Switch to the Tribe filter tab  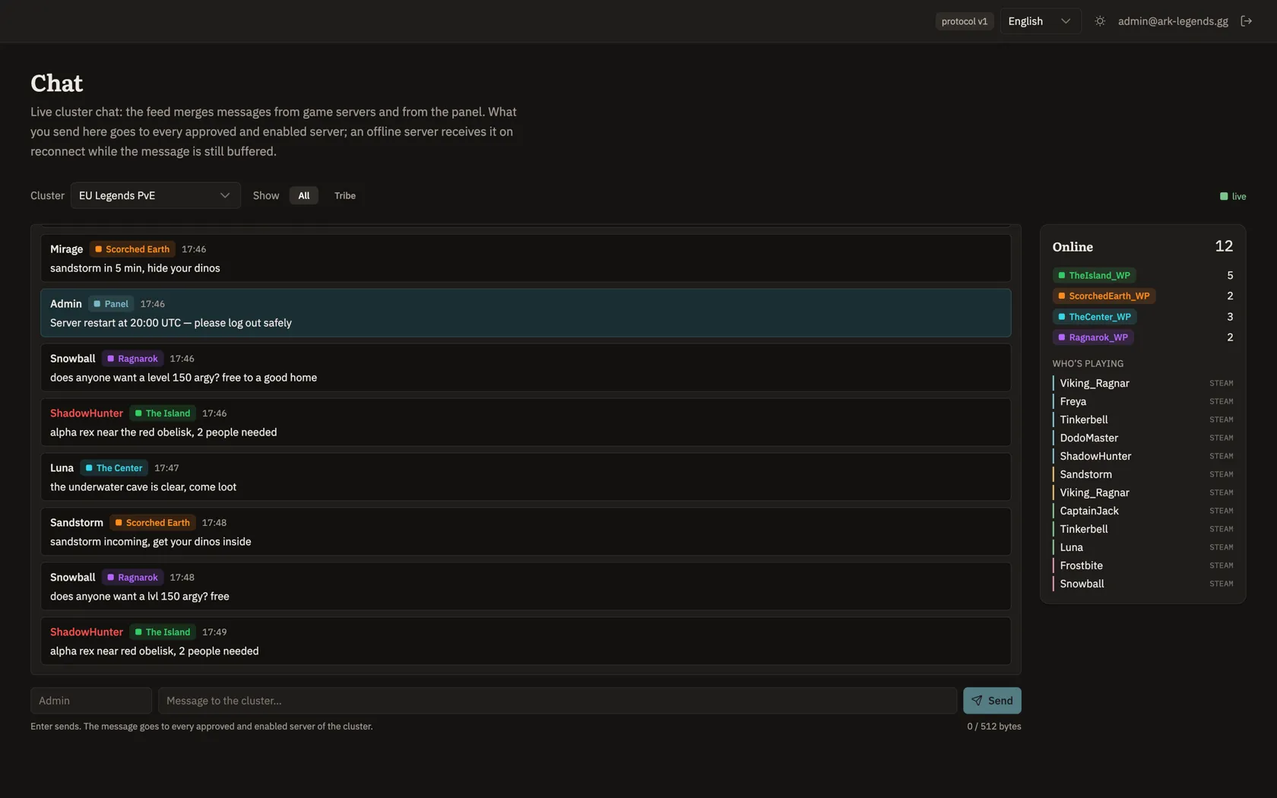[x=345, y=196]
